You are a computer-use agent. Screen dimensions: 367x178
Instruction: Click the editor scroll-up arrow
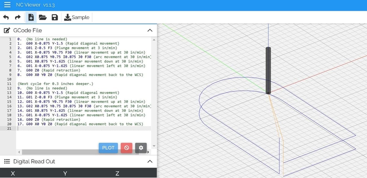click(154, 39)
